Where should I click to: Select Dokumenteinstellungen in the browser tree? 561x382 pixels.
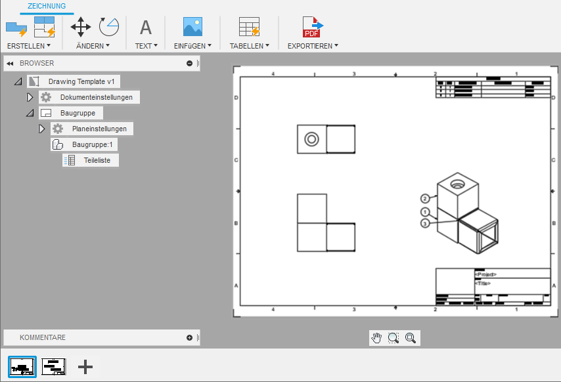click(97, 97)
